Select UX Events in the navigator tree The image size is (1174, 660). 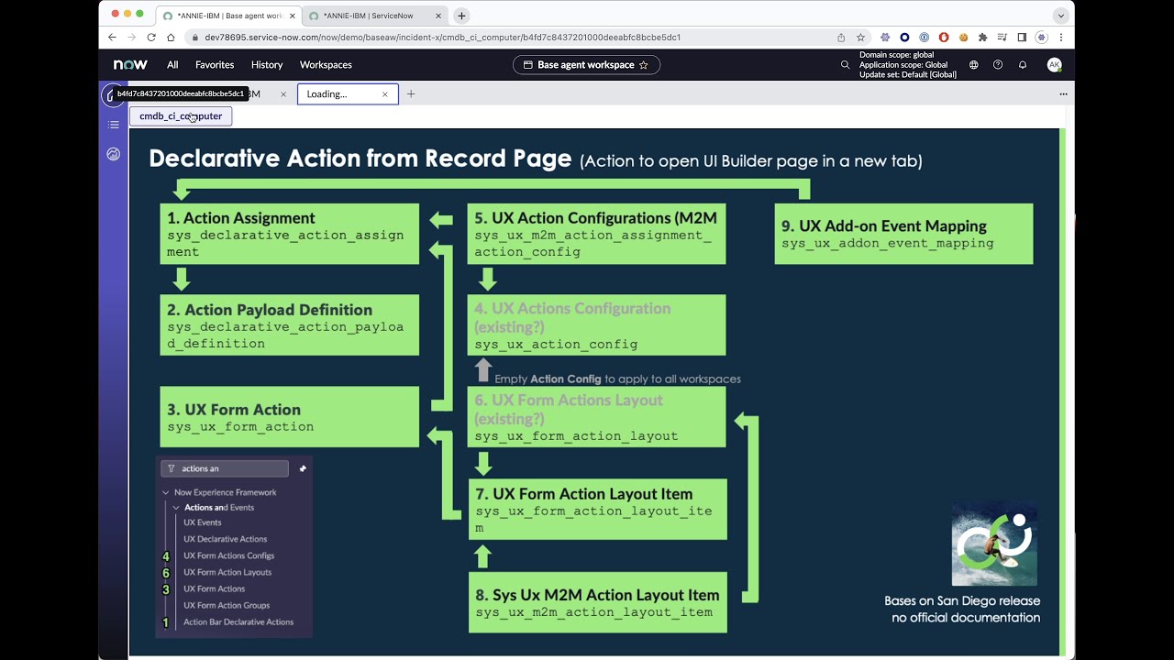(202, 522)
